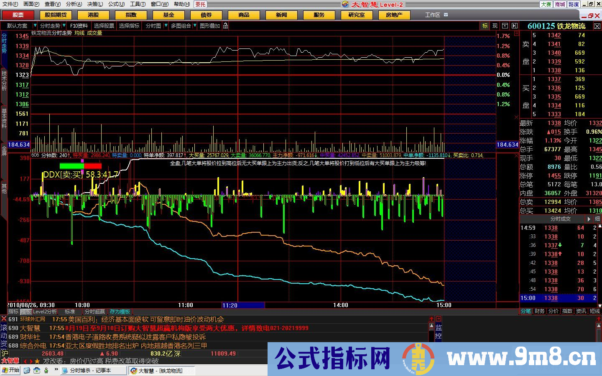This screenshot has width=602, height=376.
Task: Click the skip-to-right panel icon
Action: pos(515,26)
